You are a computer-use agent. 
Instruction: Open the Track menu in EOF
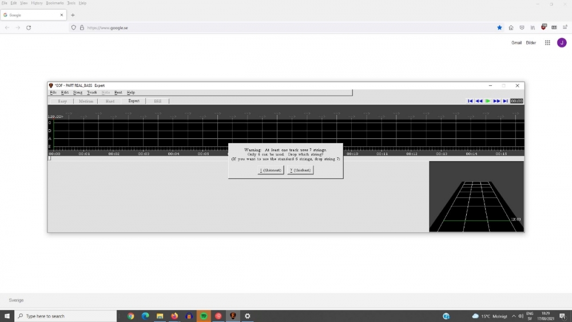coord(92,92)
